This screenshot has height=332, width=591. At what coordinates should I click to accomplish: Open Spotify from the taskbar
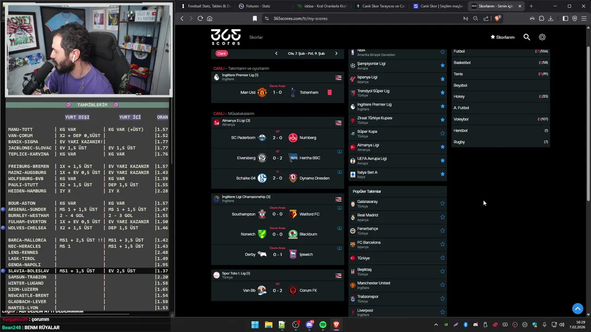click(323, 325)
